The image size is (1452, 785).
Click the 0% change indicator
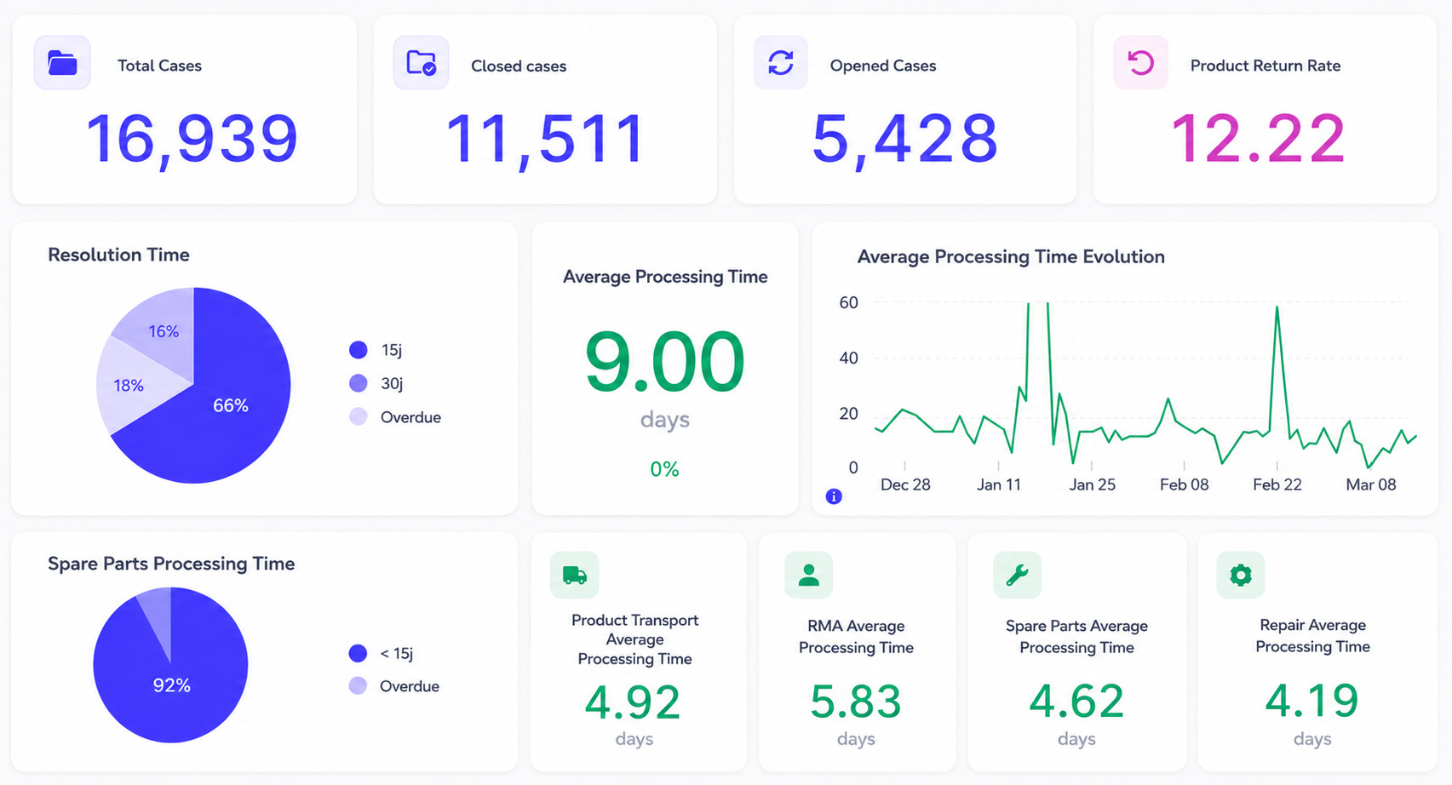click(x=664, y=469)
